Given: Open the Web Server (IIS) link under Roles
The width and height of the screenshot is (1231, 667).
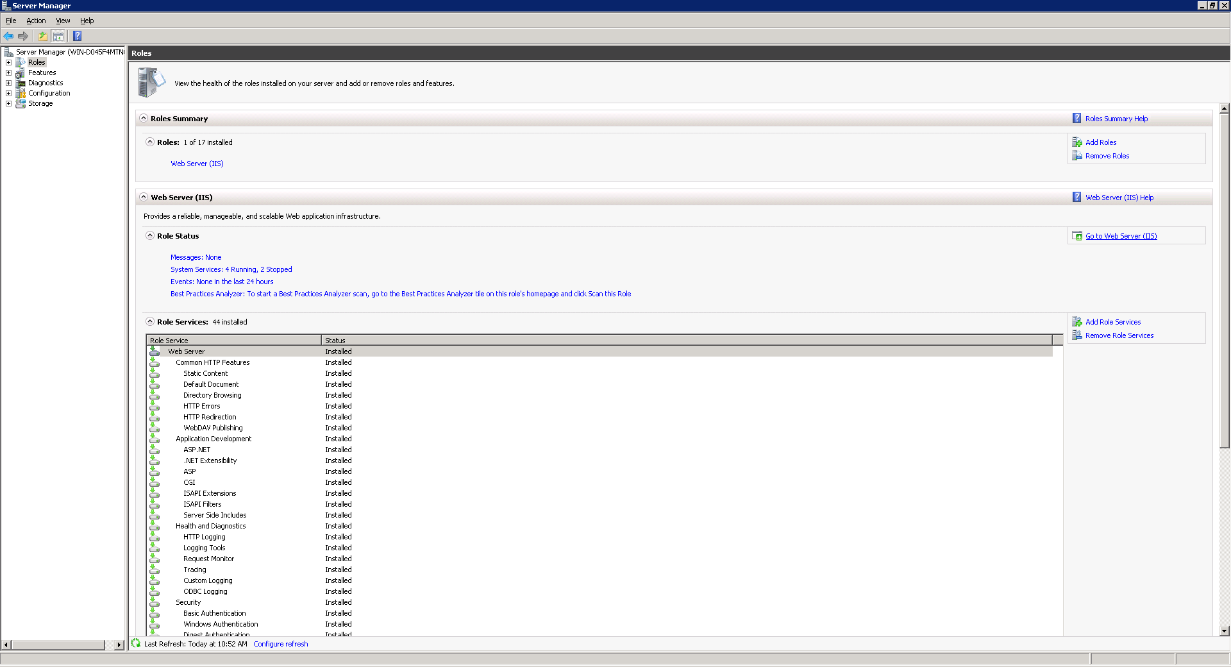Looking at the screenshot, I should click(197, 164).
